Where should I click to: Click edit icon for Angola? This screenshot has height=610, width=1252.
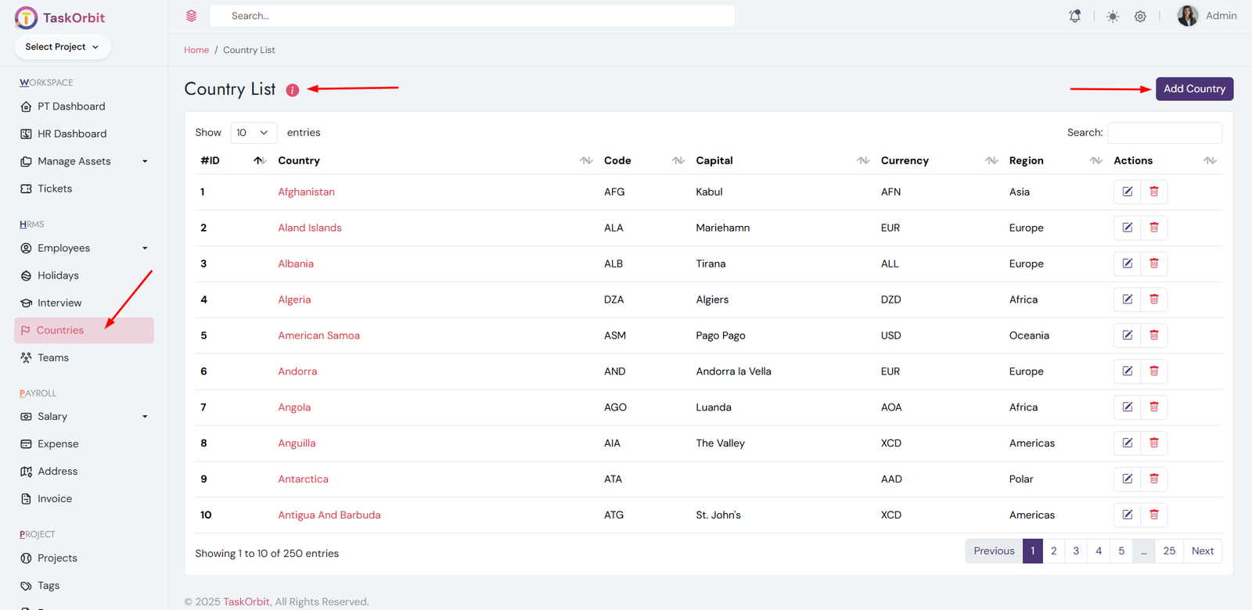pos(1127,407)
